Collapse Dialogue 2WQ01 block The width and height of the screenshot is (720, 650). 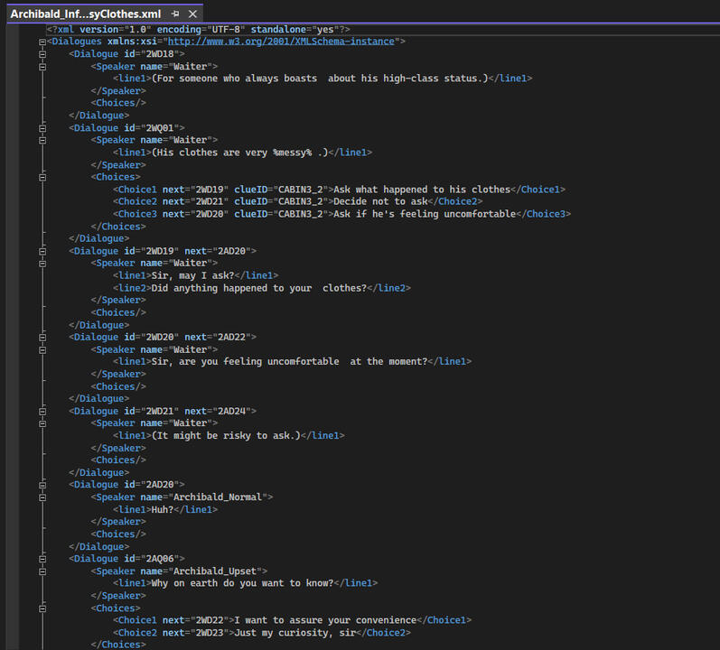tap(42, 128)
